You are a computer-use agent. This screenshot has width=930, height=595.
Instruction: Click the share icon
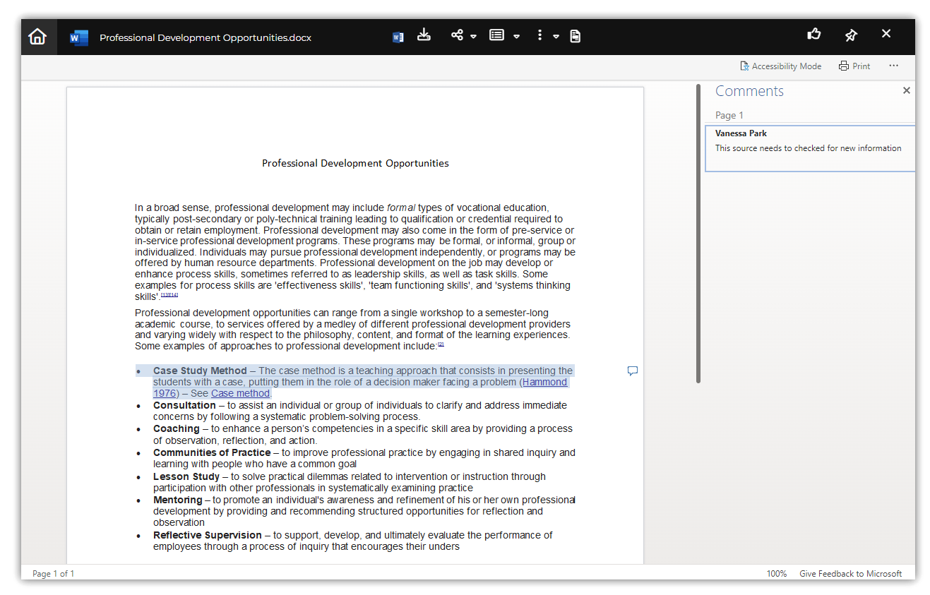[x=457, y=35]
